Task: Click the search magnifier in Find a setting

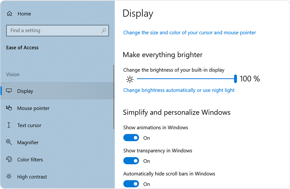Action: click(x=104, y=30)
